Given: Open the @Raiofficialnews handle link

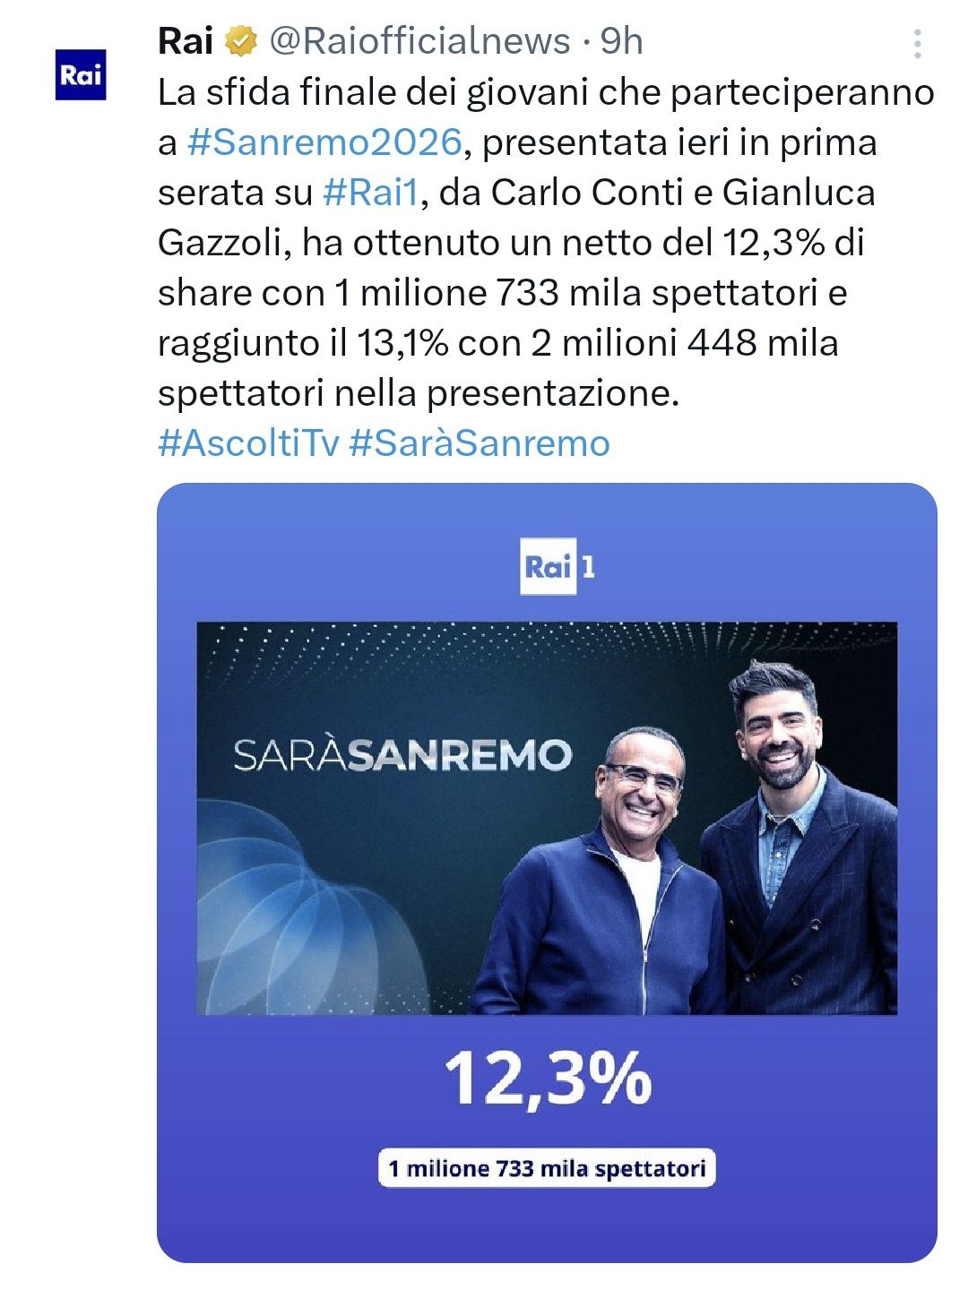Looking at the screenshot, I should pos(419,41).
